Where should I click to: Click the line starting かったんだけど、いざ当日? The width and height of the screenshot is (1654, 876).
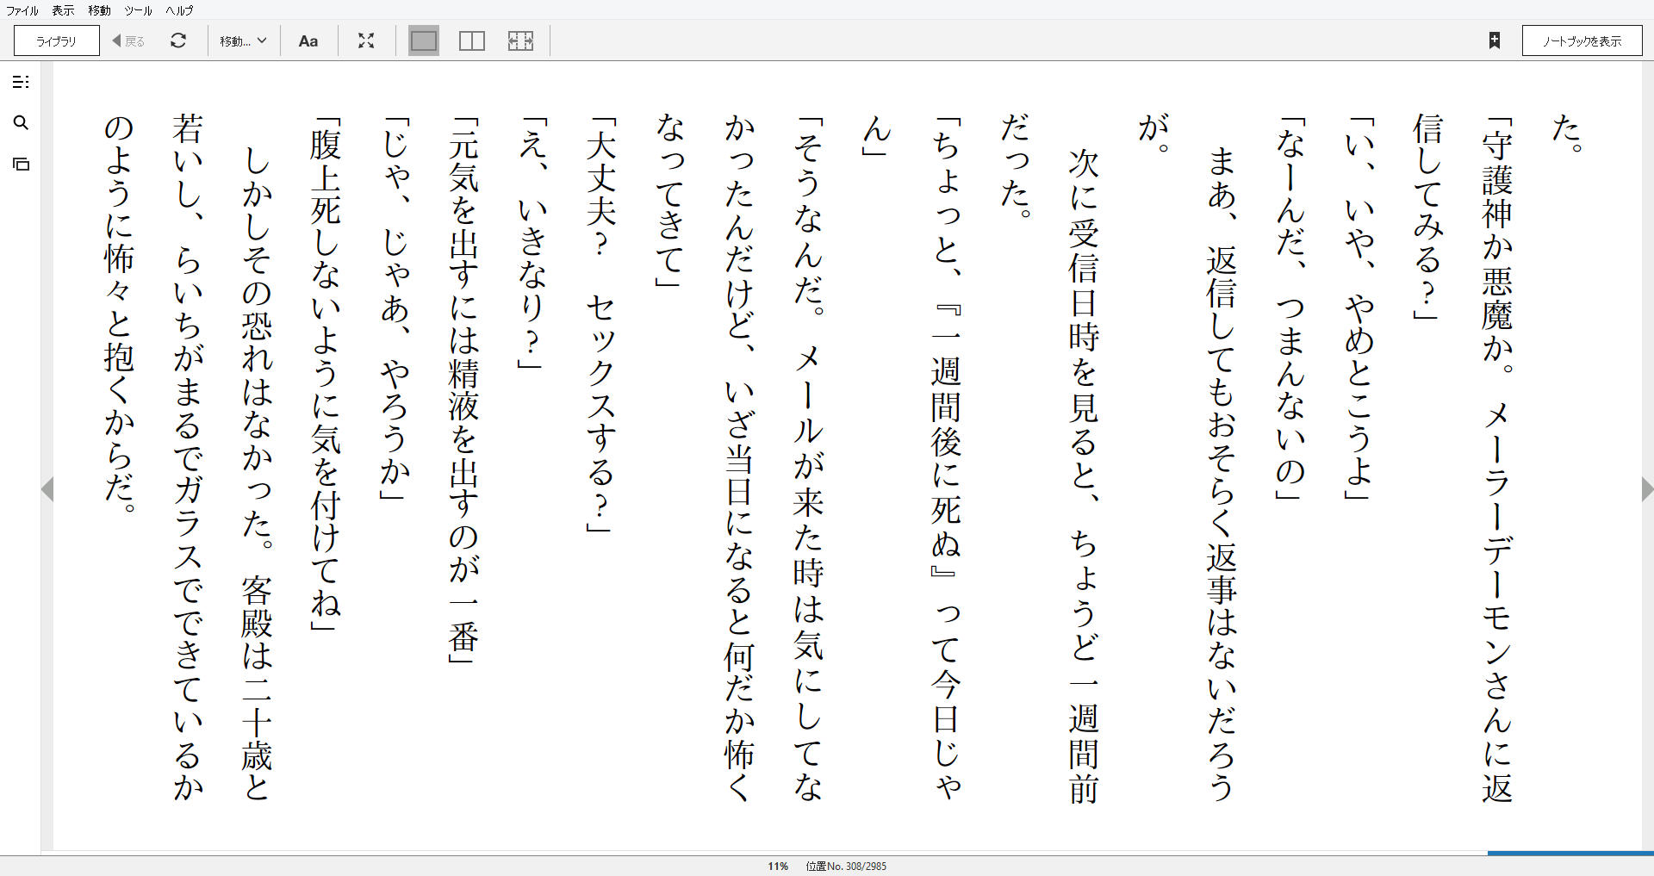click(739, 460)
